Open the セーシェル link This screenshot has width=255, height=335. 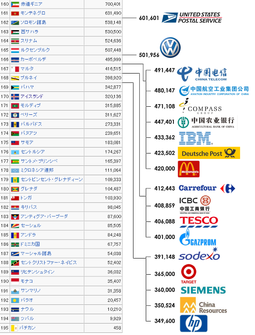tap(31, 226)
